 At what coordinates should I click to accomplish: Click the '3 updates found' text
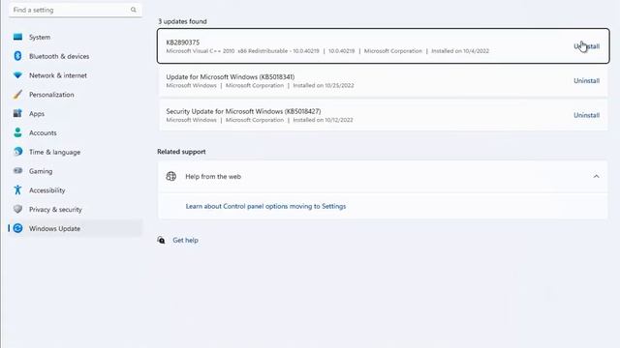click(182, 21)
